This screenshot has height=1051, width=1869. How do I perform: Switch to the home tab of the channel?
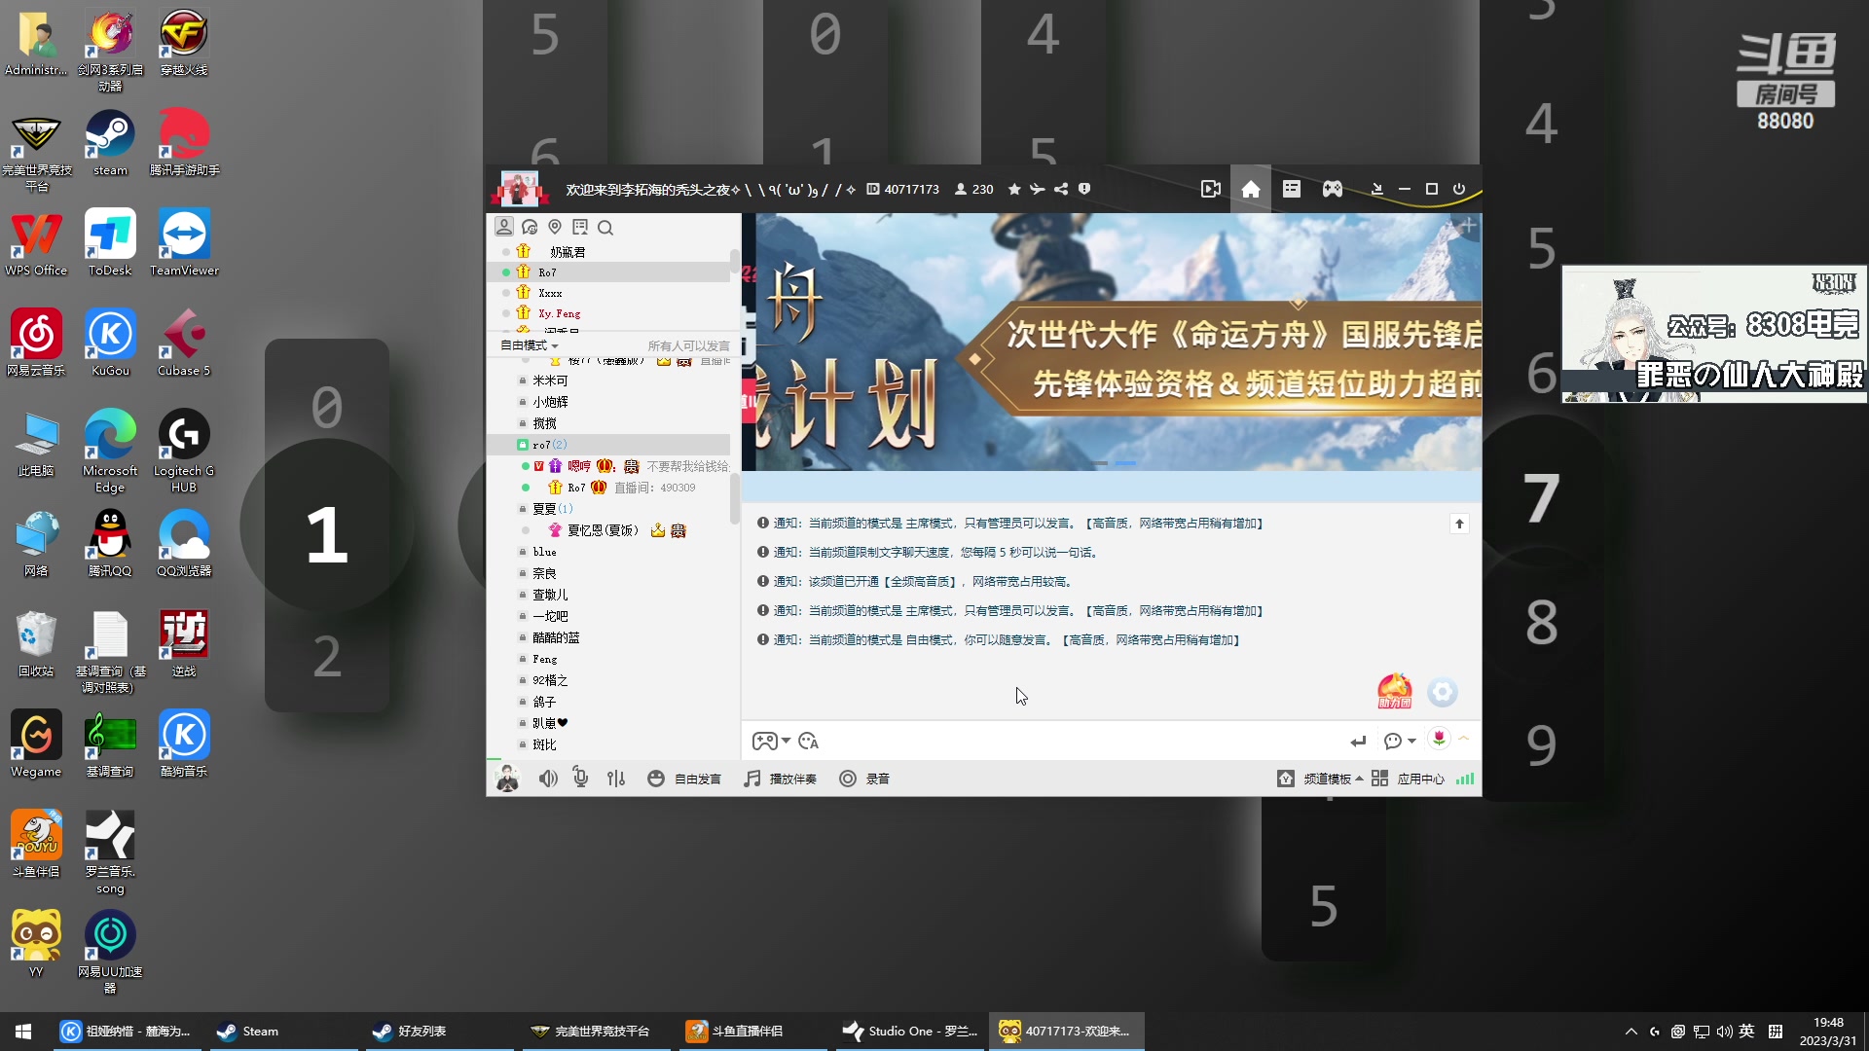(1252, 189)
